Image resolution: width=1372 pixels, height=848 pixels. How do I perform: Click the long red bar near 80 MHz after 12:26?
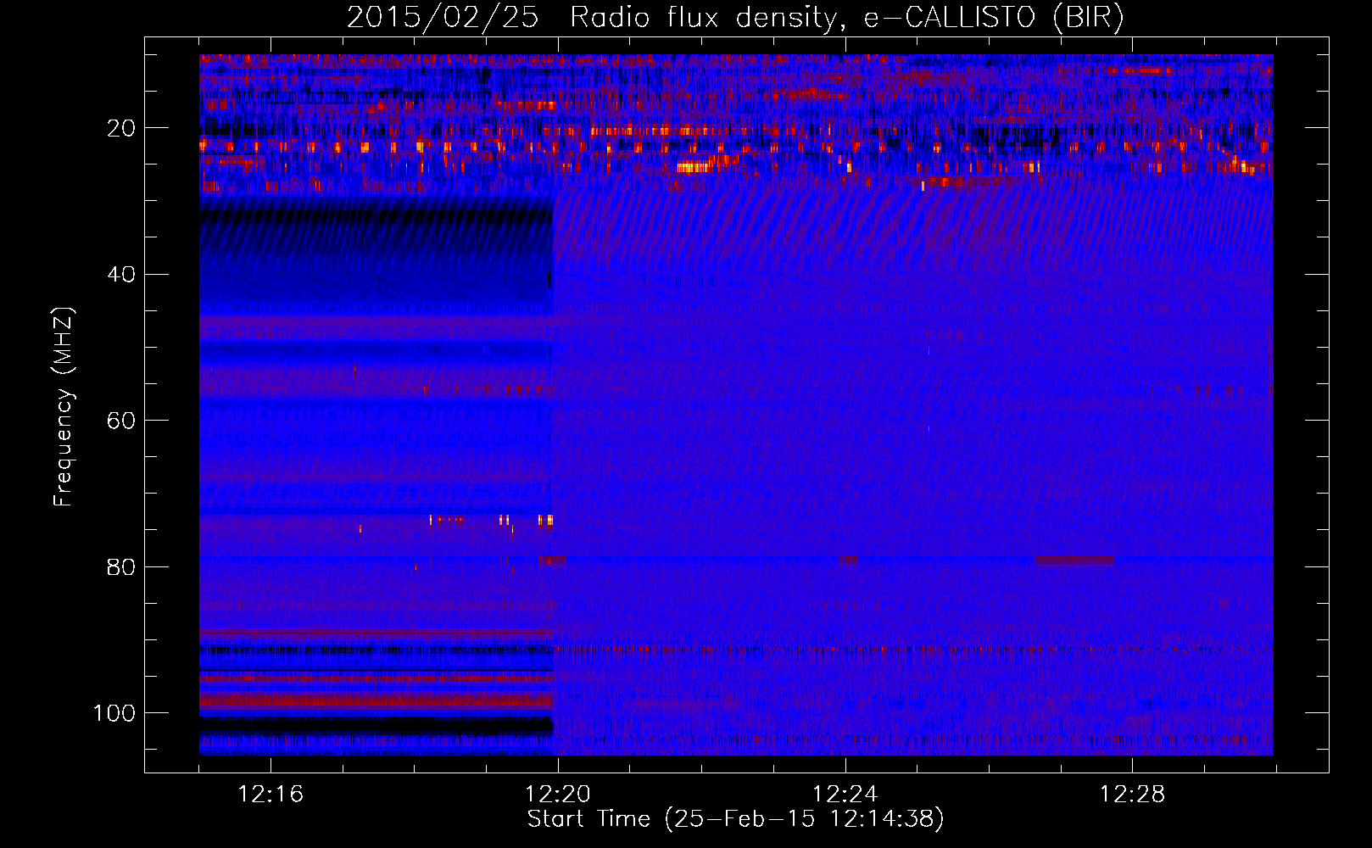point(1074,561)
